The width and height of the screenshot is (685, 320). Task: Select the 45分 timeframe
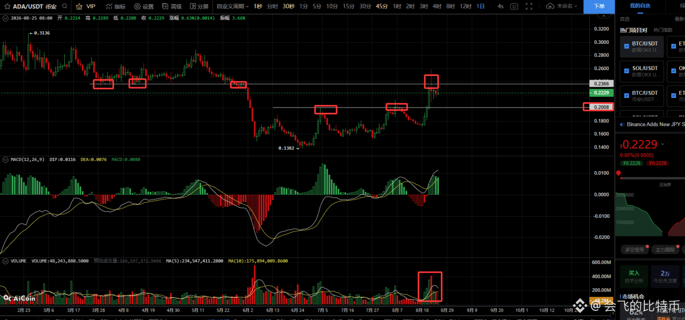tap(382, 6)
